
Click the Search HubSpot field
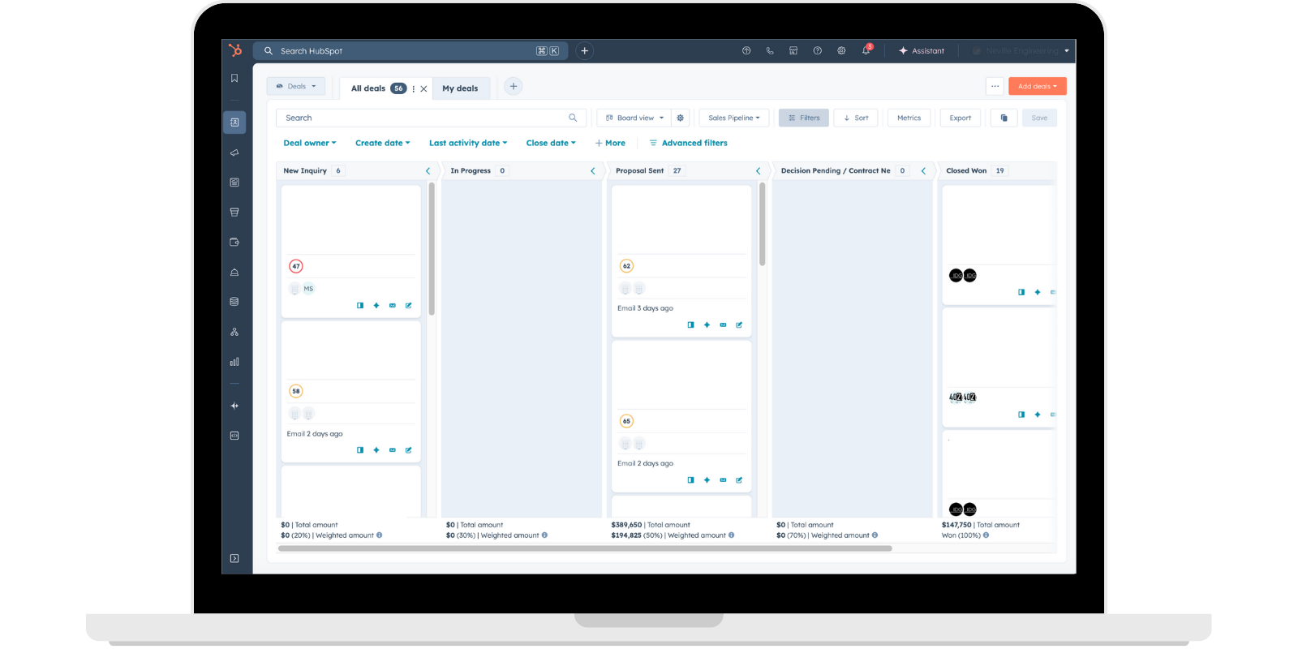(410, 50)
